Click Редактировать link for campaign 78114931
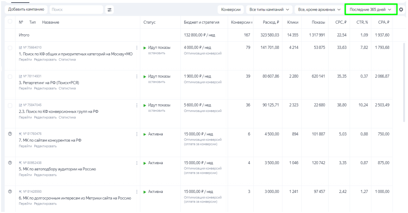 click(x=45, y=88)
